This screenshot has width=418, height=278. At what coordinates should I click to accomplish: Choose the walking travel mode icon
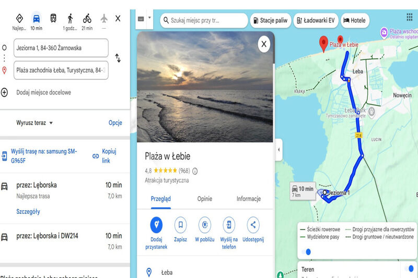70,19
